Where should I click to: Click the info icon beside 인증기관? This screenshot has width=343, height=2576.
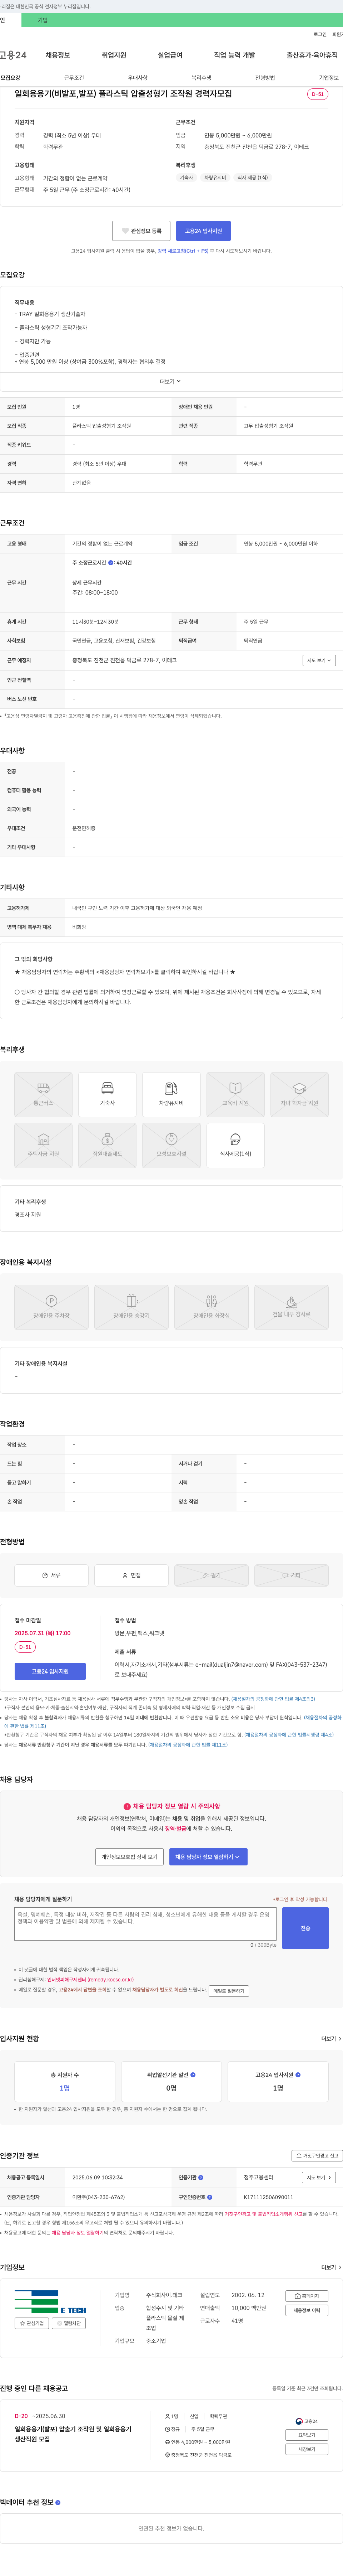click(200, 2177)
